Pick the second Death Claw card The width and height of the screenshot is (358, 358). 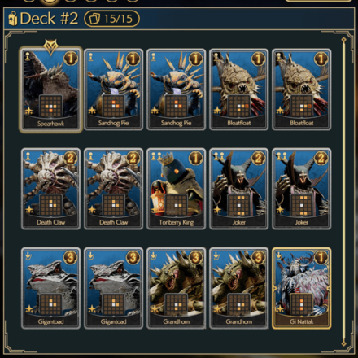coord(114,189)
